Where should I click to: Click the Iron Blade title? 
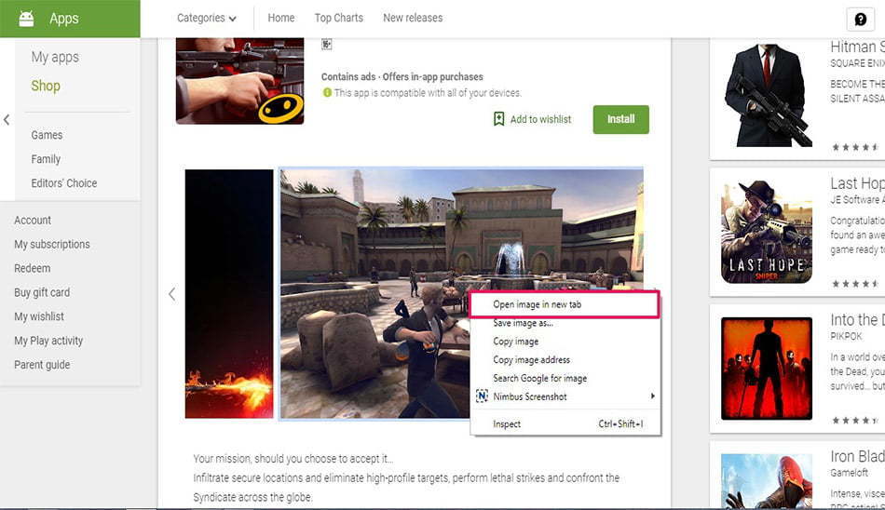click(x=857, y=456)
